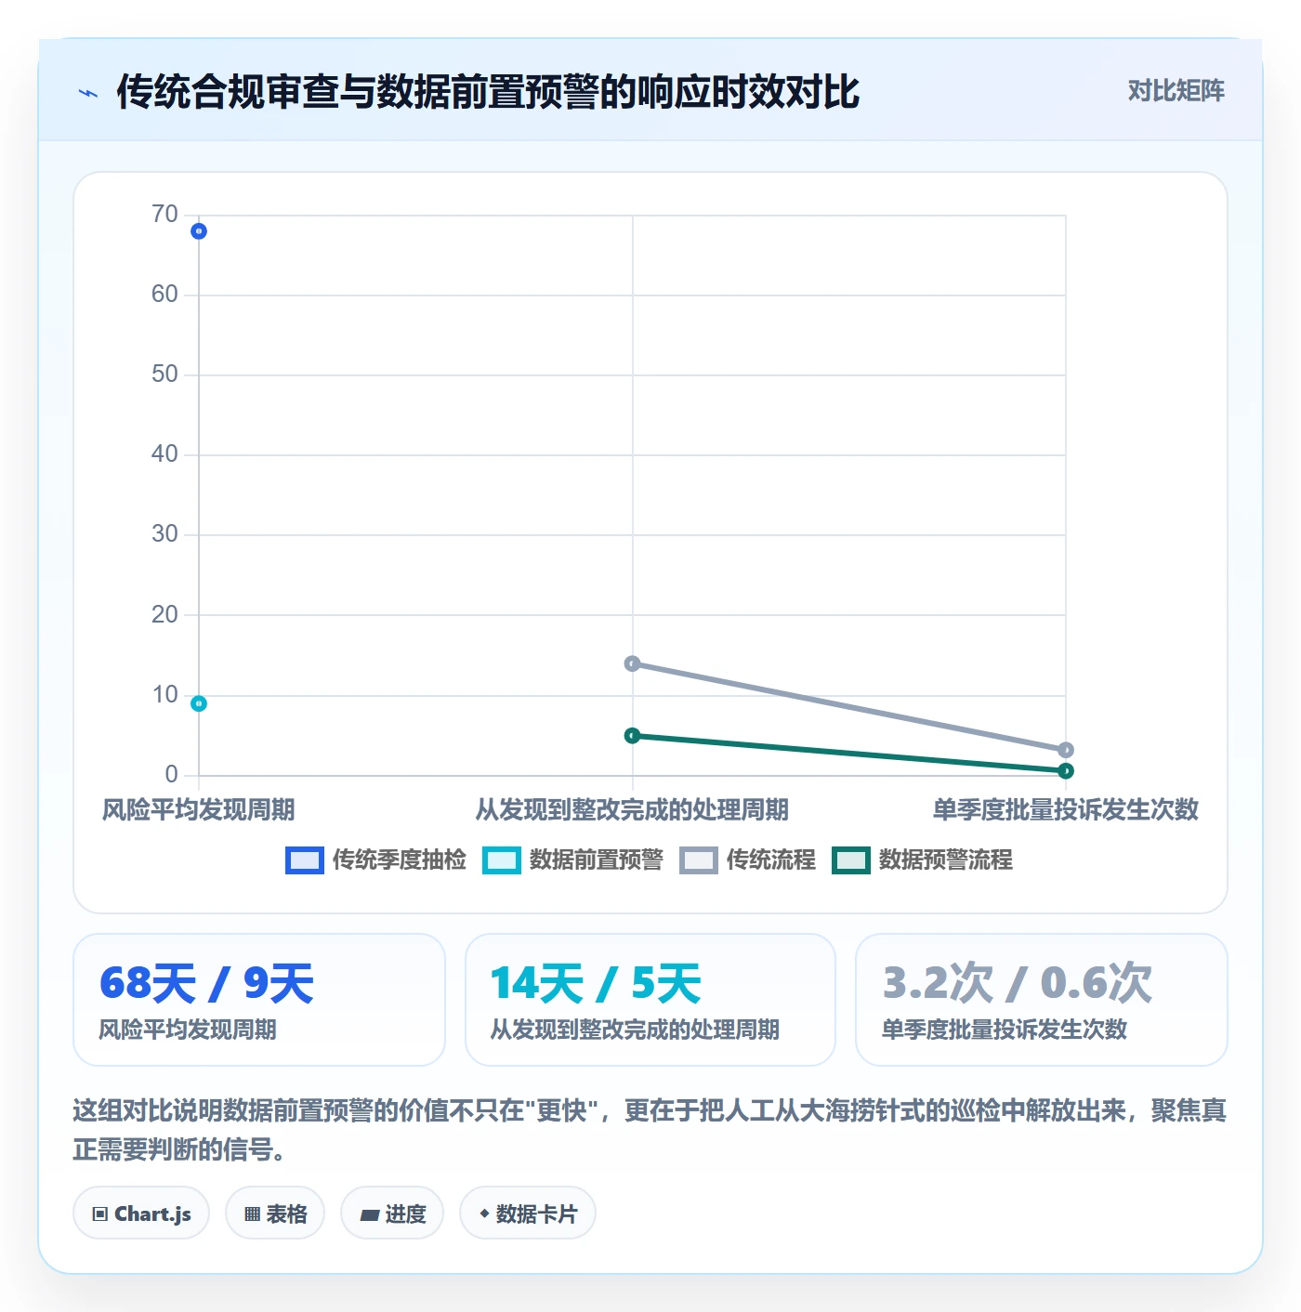Open the 14天 / 5天 data card

(650, 1000)
